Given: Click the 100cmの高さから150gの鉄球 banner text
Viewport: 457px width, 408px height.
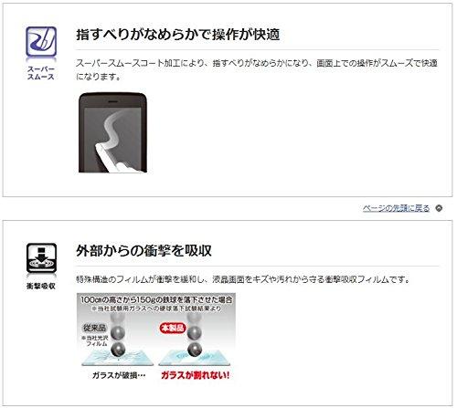Looking at the screenshot, I should pyautogui.click(x=156, y=299).
